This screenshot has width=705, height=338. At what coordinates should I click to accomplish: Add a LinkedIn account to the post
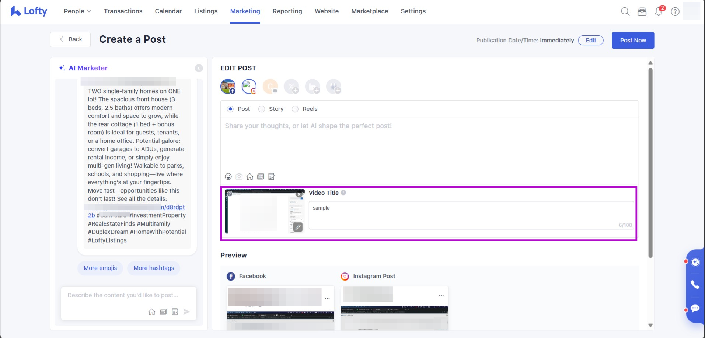click(313, 87)
